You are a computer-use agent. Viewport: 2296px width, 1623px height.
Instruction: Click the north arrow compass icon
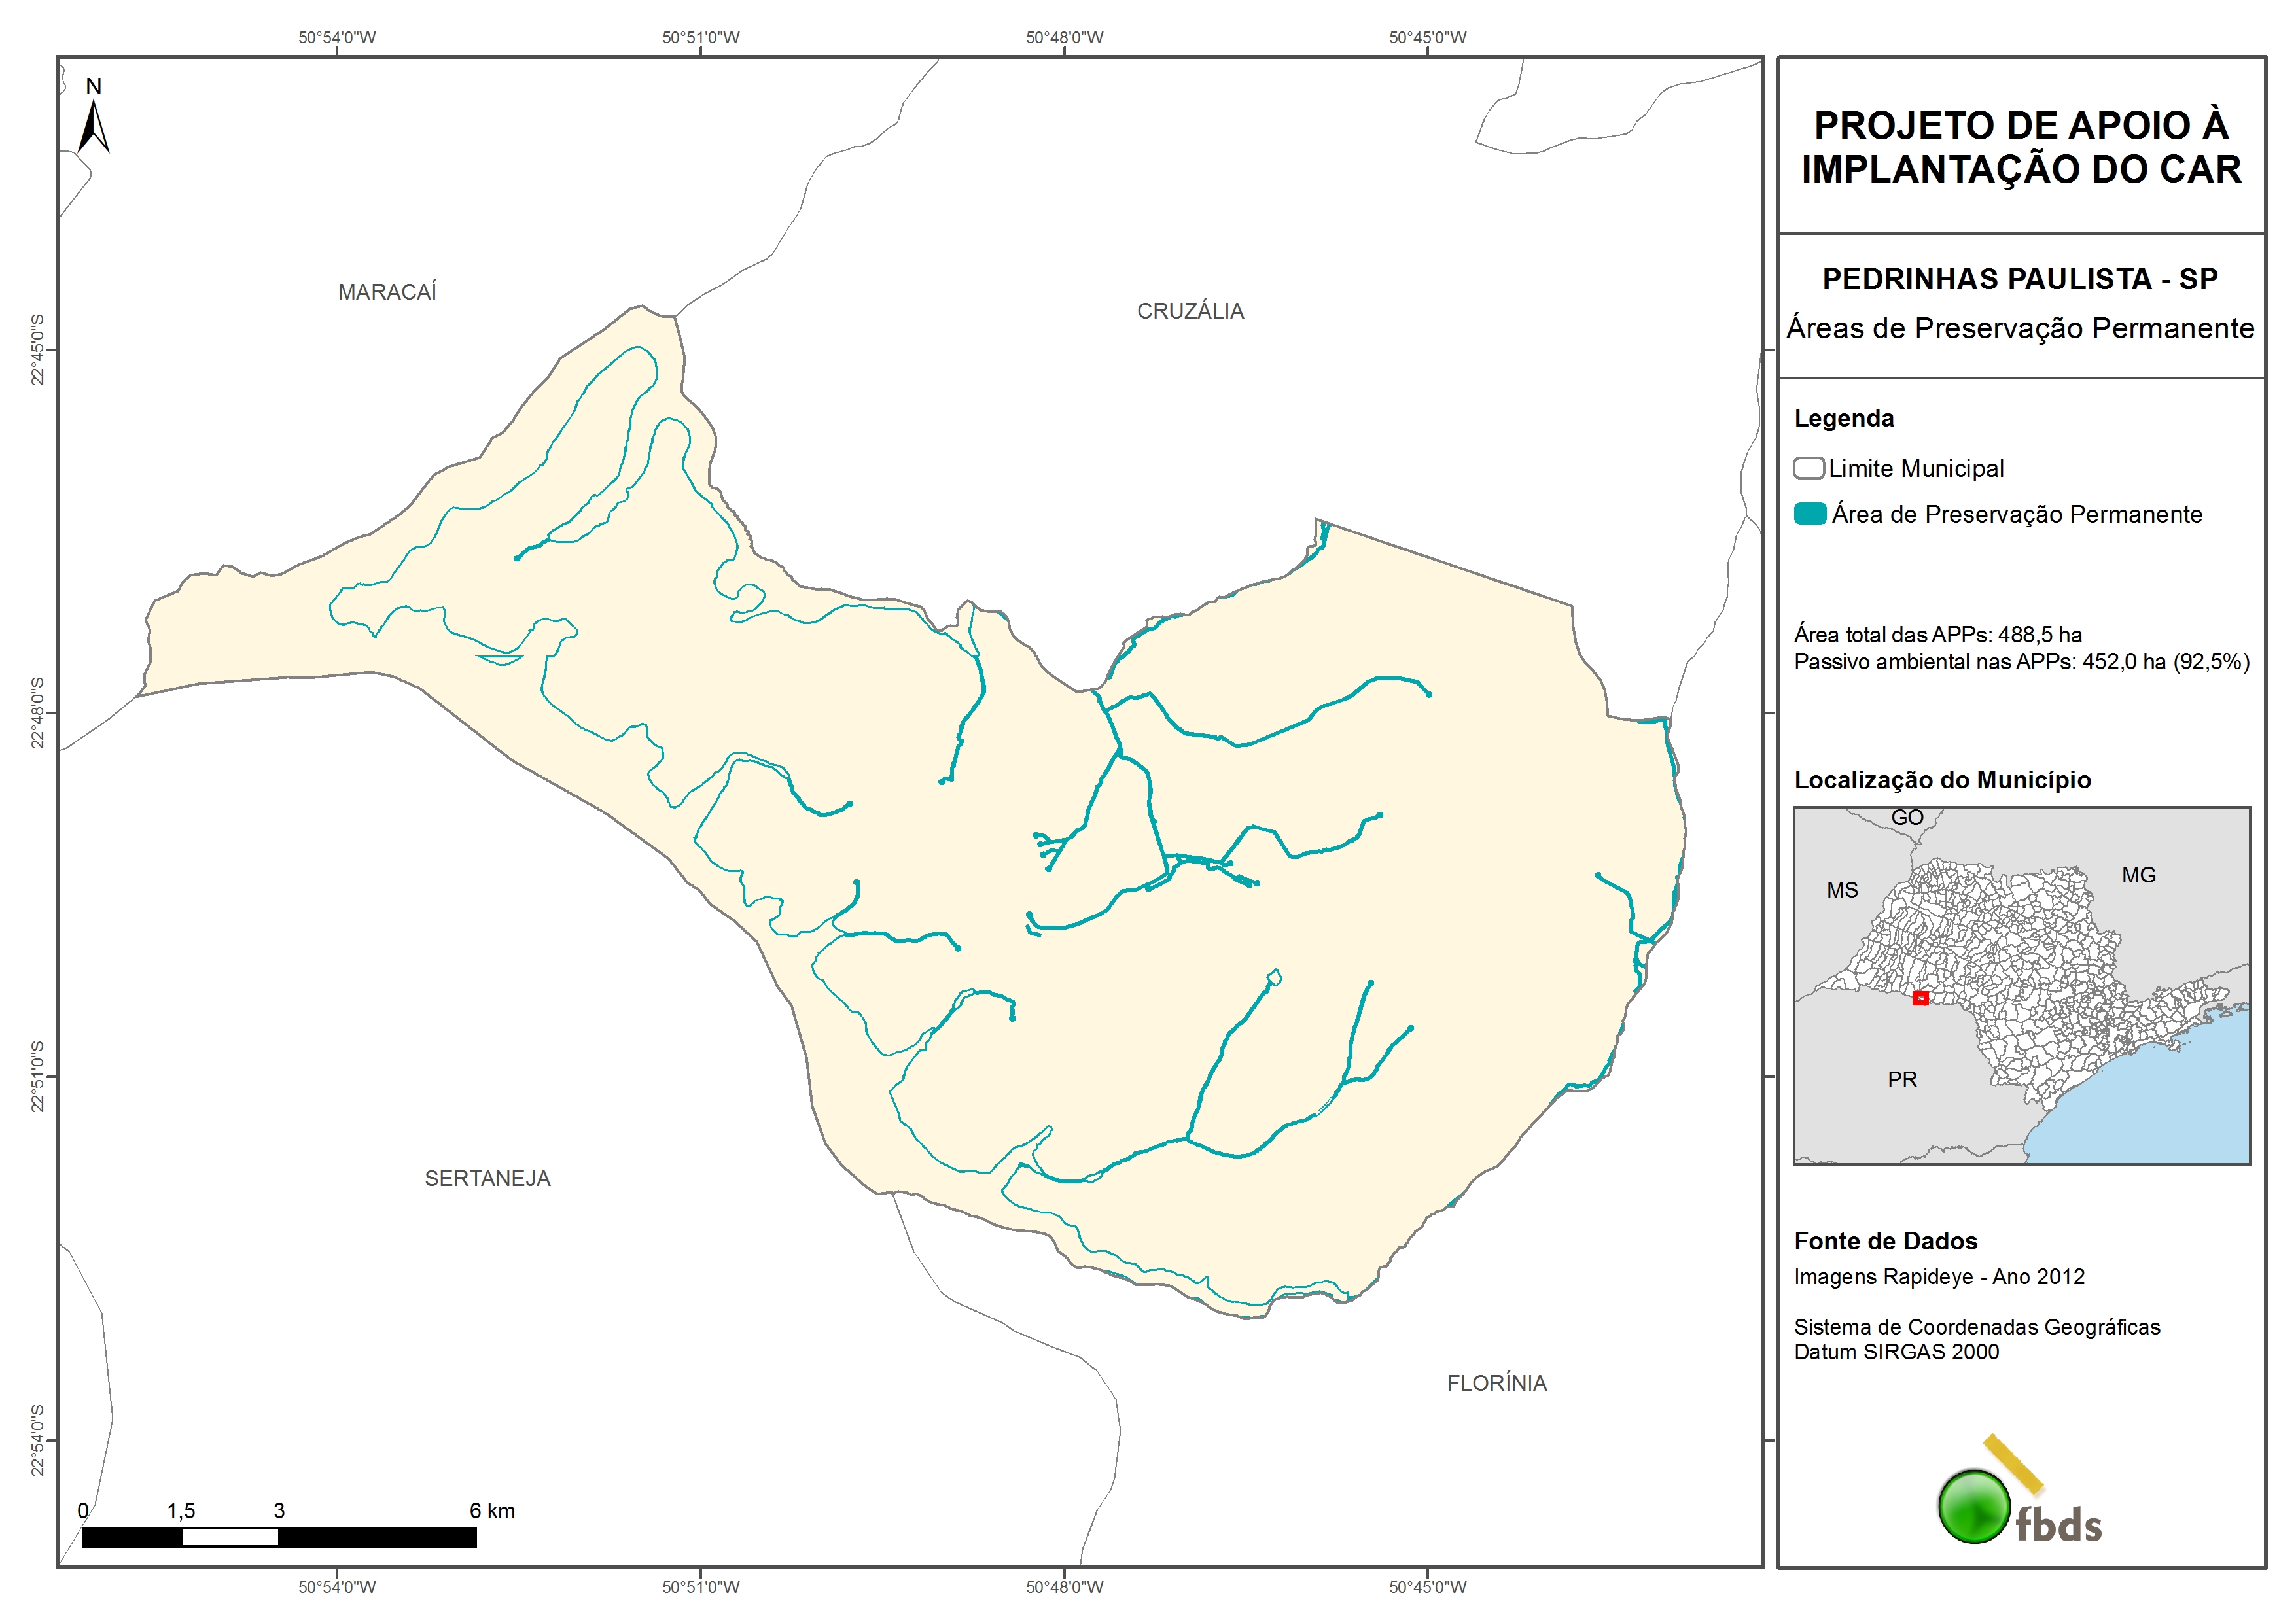coord(94,124)
